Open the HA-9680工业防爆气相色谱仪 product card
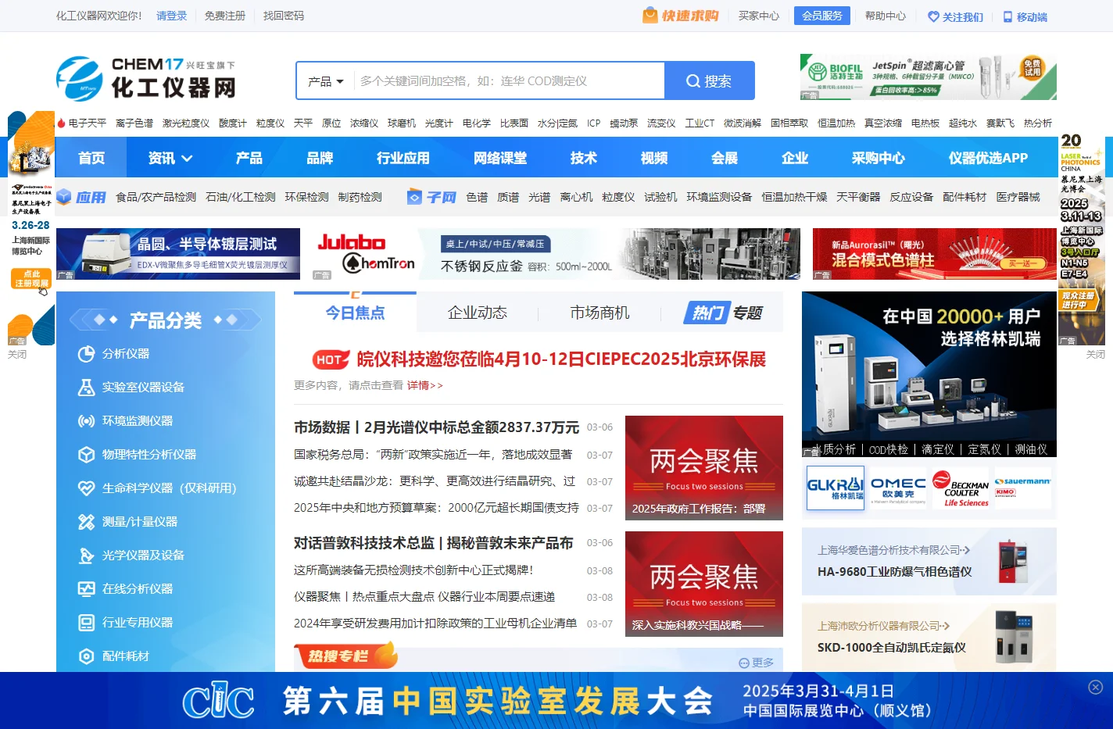The height and width of the screenshot is (729, 1113). [929, 561]
